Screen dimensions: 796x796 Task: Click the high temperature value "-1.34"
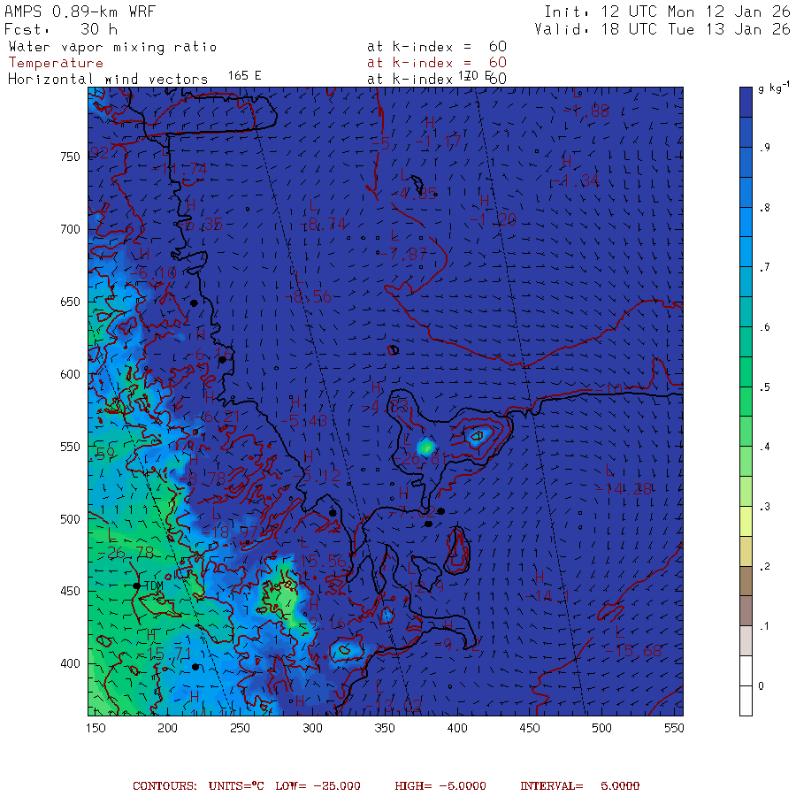(576, 180)
